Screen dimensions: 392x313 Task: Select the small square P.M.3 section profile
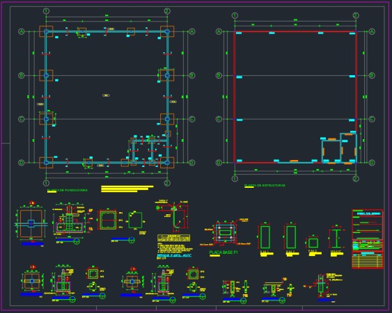313,243
